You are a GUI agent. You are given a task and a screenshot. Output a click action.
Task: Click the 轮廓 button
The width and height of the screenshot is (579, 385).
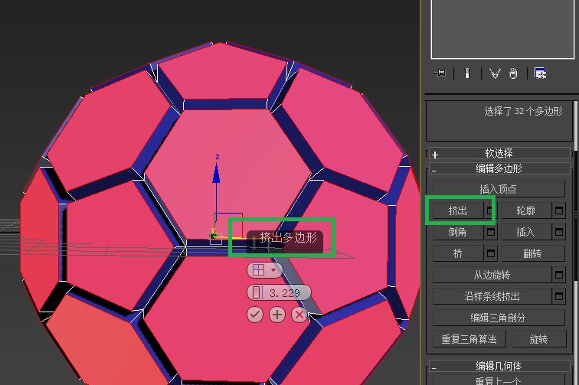(526, 210)
